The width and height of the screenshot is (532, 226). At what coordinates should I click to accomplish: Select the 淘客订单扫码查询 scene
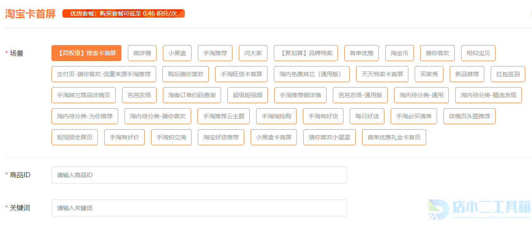(192, 95)
